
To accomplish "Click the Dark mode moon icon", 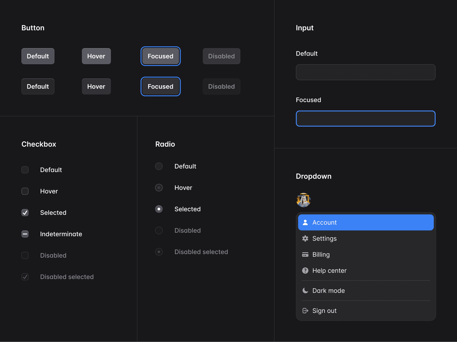I will coord(305,291).
